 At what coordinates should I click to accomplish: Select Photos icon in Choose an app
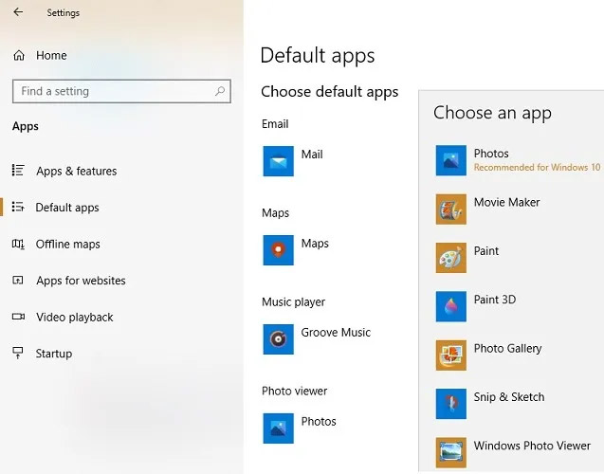click(451, 160)
